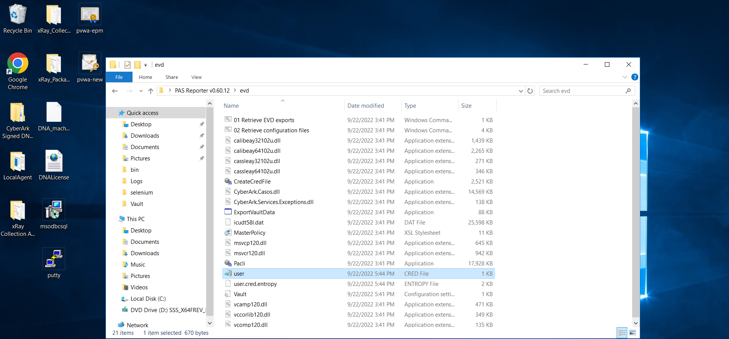Image resolution: width=729 pixels, height=339 pixels.
Task: Select 02 Retrieve configuration files
Action: [271, 130]
